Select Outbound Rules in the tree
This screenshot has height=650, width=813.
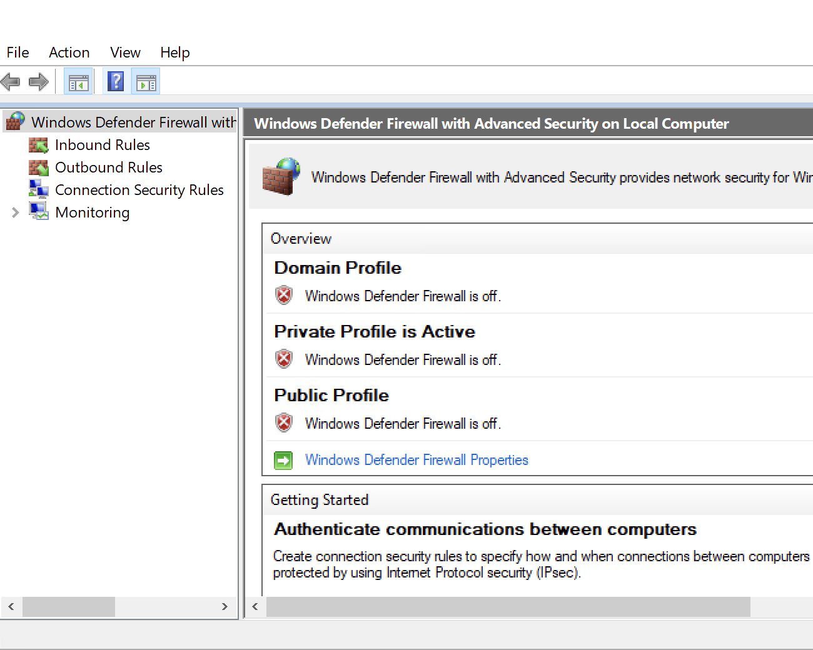pyautogui.click(x=109, y=167)
